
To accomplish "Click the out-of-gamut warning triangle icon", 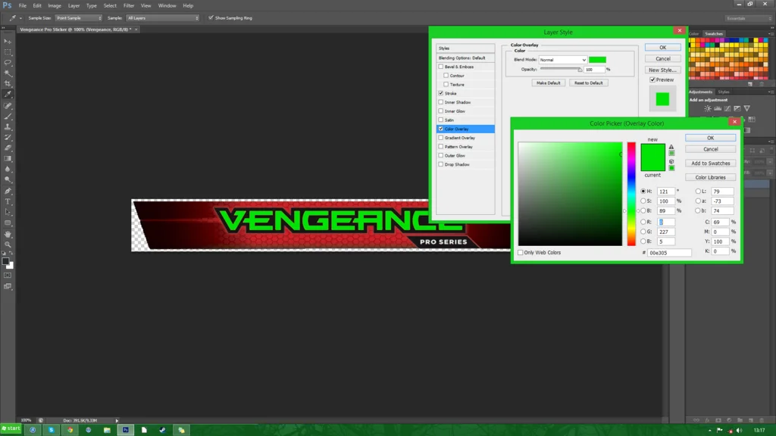I will pyautogui.click(x=671, y=147).
